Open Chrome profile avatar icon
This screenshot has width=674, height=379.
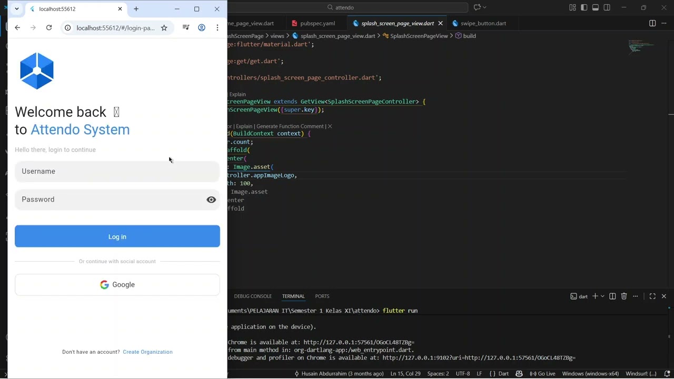(202, 28)
